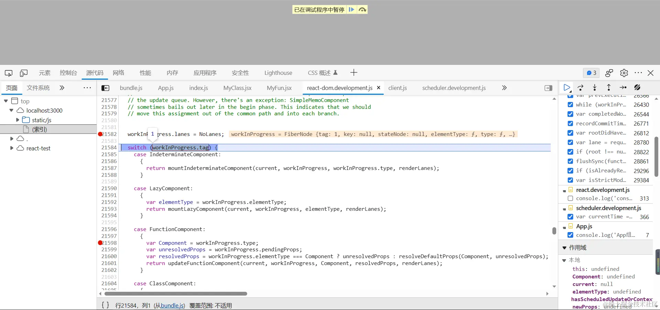Toggle device emulation icon

tap(24, 73)
